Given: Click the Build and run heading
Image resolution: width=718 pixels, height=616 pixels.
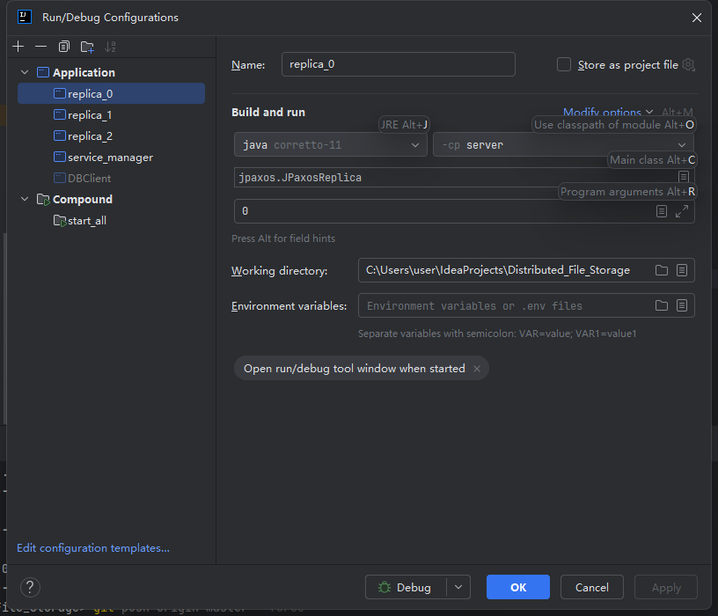Looking at the screenshot, I should click(268, 113).
